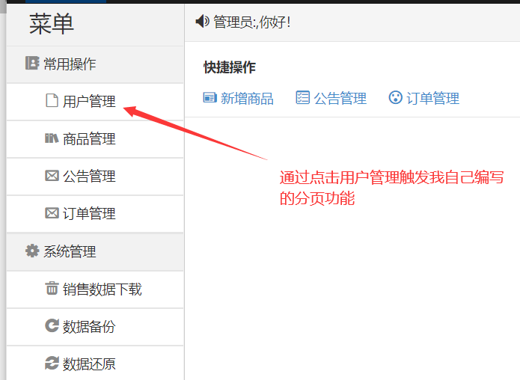The height and width of the screenshot is (380, 520).
Task: Click the 快捷操作 heading
Action: tap(230, 67)
